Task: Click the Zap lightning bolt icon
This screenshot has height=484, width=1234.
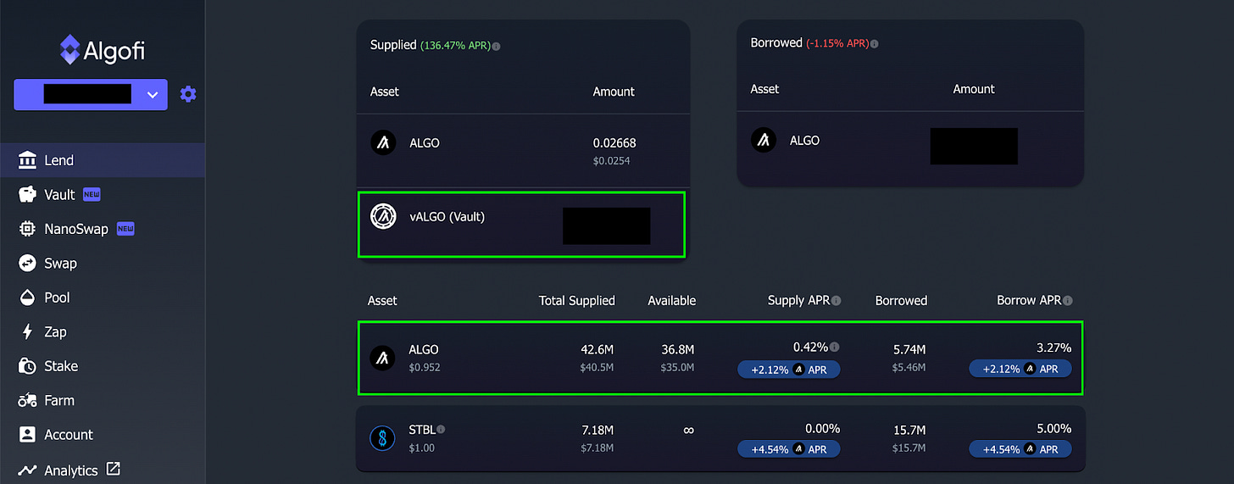Action: (27, 331)
